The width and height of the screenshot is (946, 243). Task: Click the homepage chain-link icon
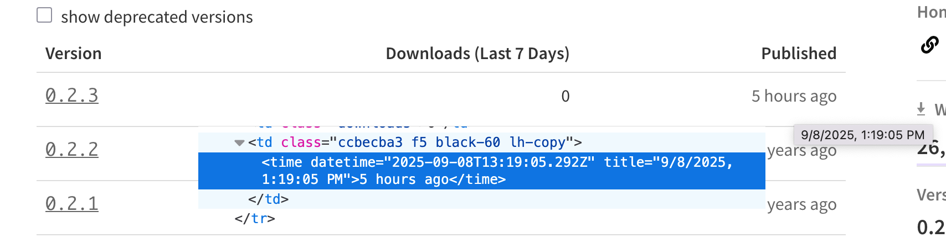tap(929, 45)
